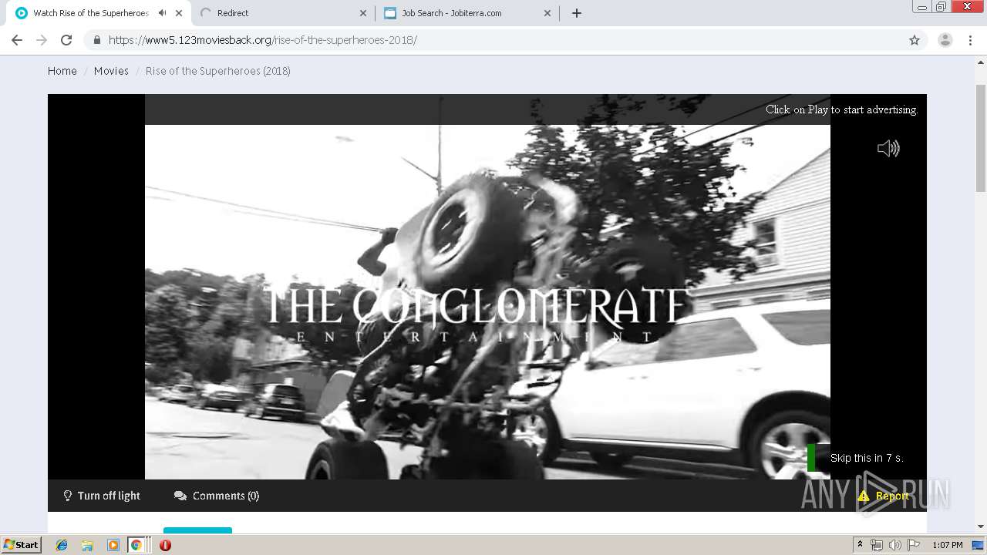This screenshot has width=987, height=555.
Task: Go to Home breadcrumb link
Action: (62, 71)
